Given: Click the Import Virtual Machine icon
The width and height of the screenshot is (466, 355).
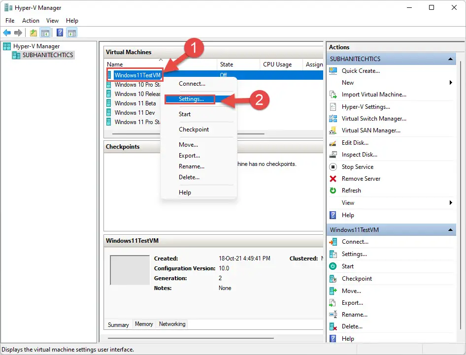Looking at the screenshot, I should [333, 95].
